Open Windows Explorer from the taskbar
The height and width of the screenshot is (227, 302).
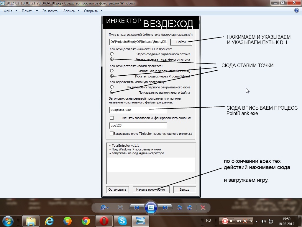31,221
